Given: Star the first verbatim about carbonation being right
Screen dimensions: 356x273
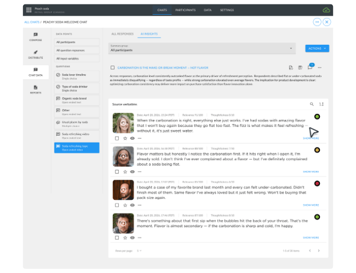Looking at the screenshot, I should pos(125,138).
